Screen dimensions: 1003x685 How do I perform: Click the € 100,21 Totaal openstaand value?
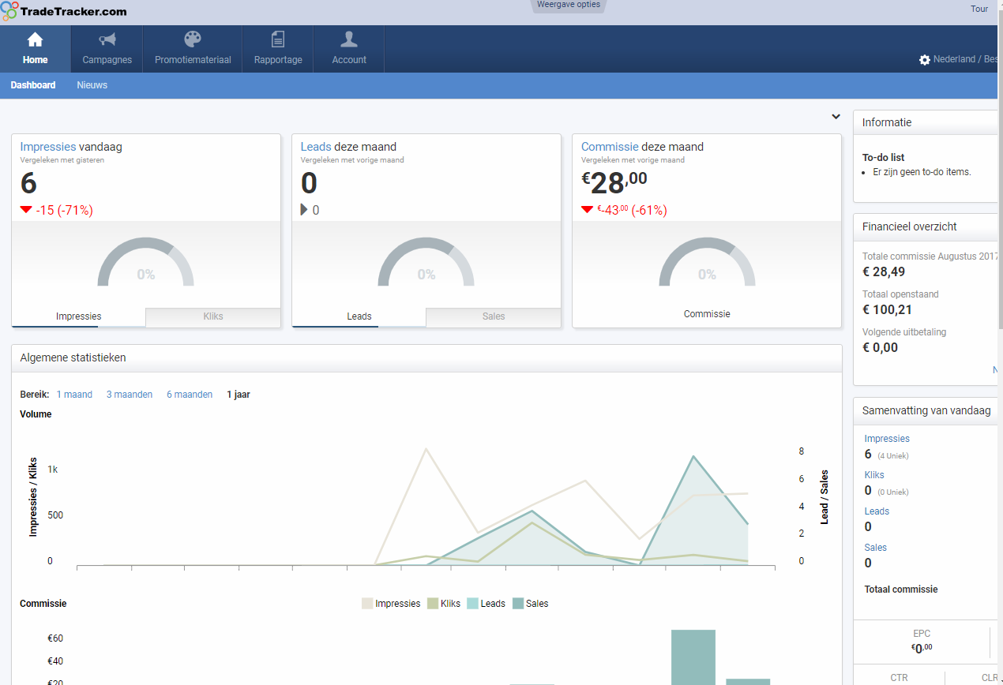pos(887,309)
